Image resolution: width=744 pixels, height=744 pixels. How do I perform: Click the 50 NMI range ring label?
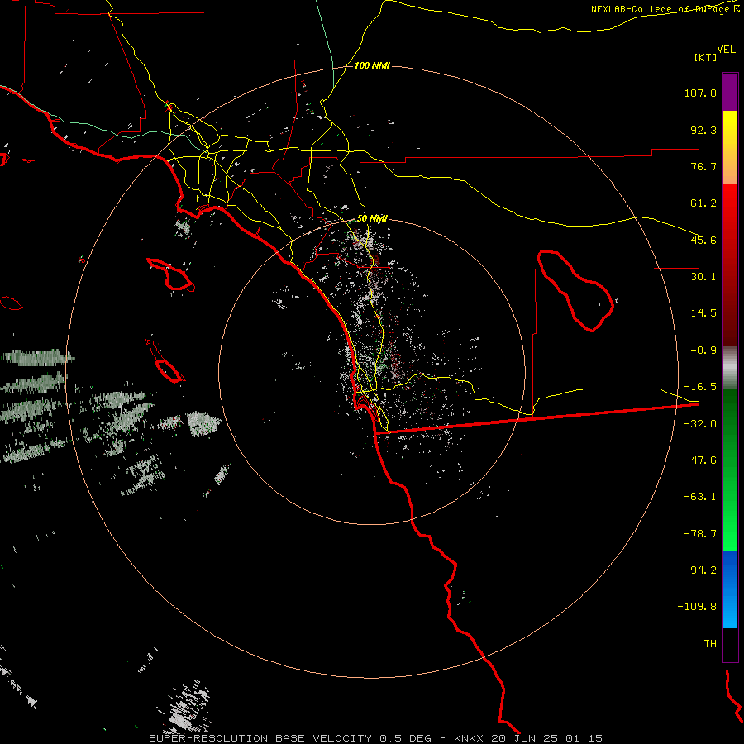tap(372, 219)
